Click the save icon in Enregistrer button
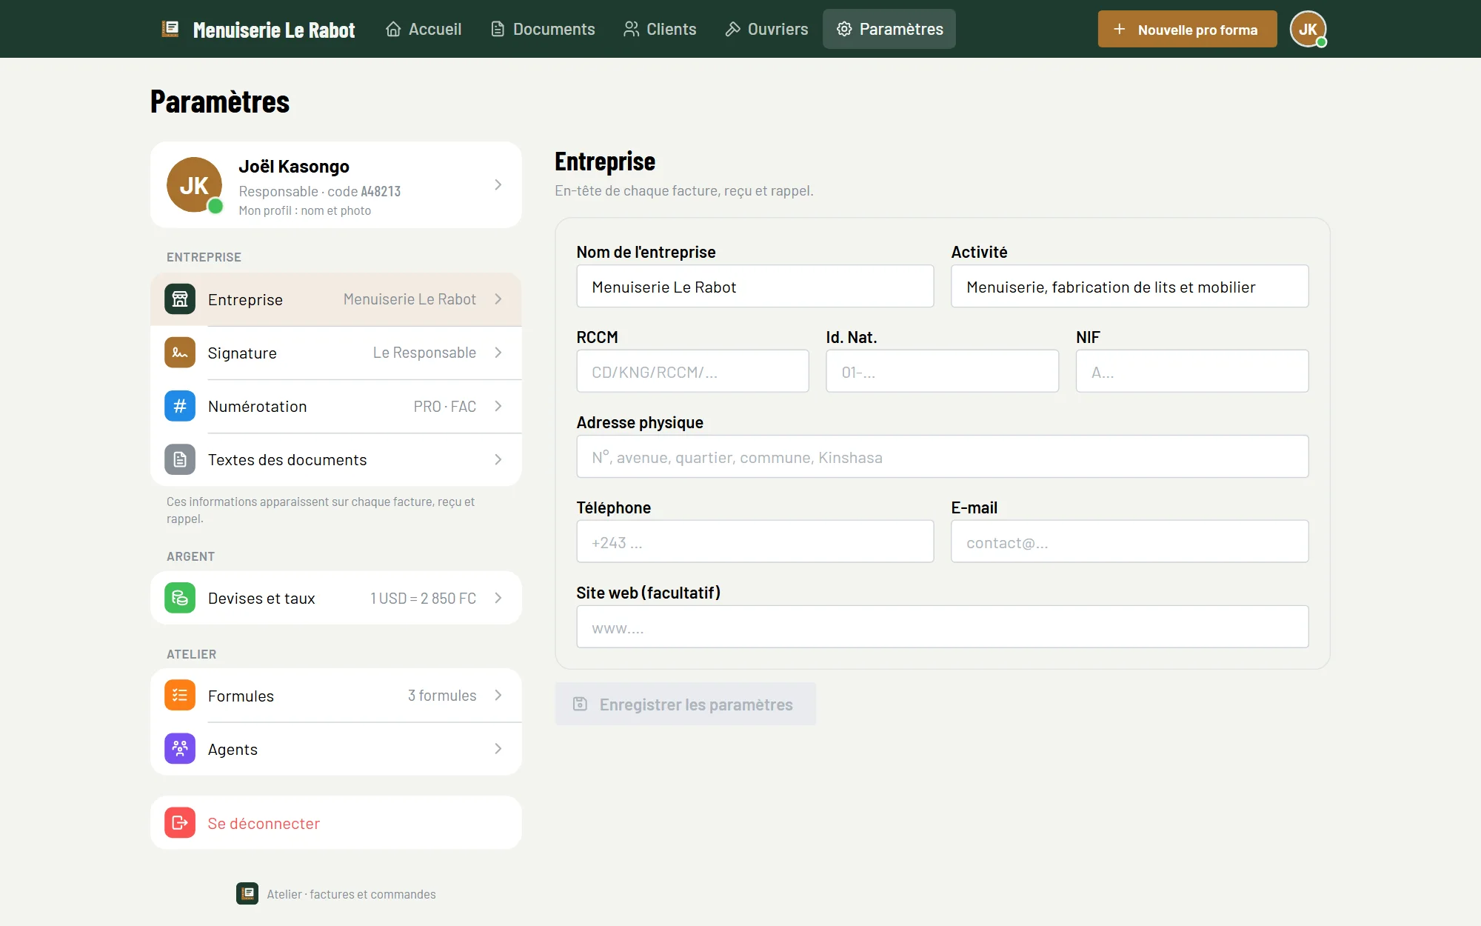 (581, 704)
